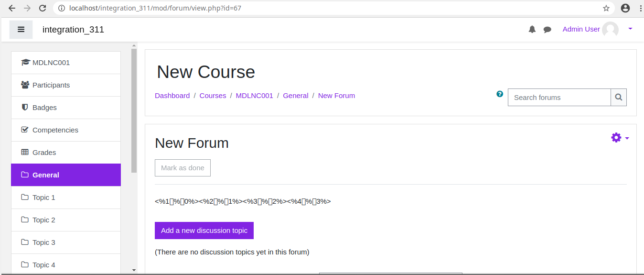This screenshot has width=644, height=275.
Task: Toggle the side panel hamburger menu
Action: [21, 30]
